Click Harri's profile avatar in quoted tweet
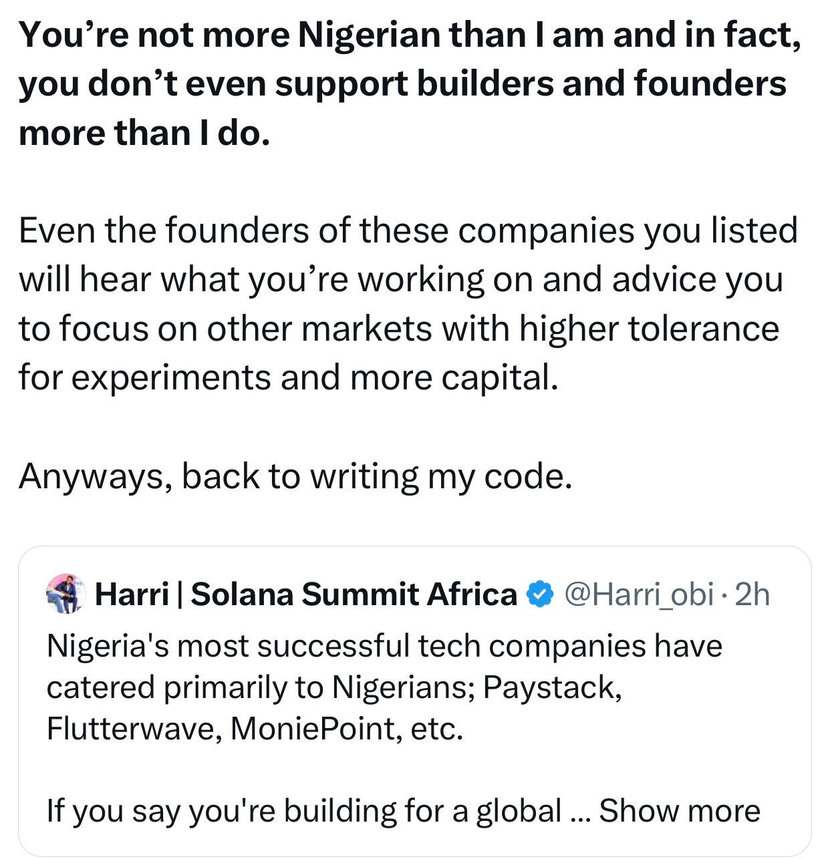 [67, 594]
